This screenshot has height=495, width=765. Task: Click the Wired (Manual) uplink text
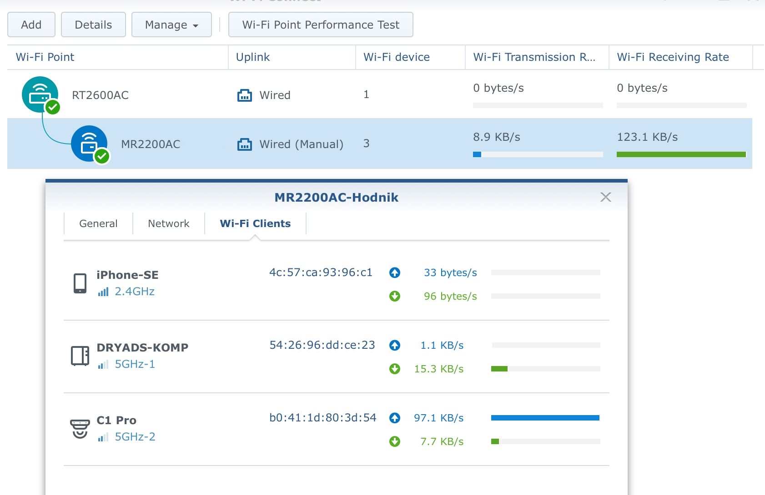point(301,144)
